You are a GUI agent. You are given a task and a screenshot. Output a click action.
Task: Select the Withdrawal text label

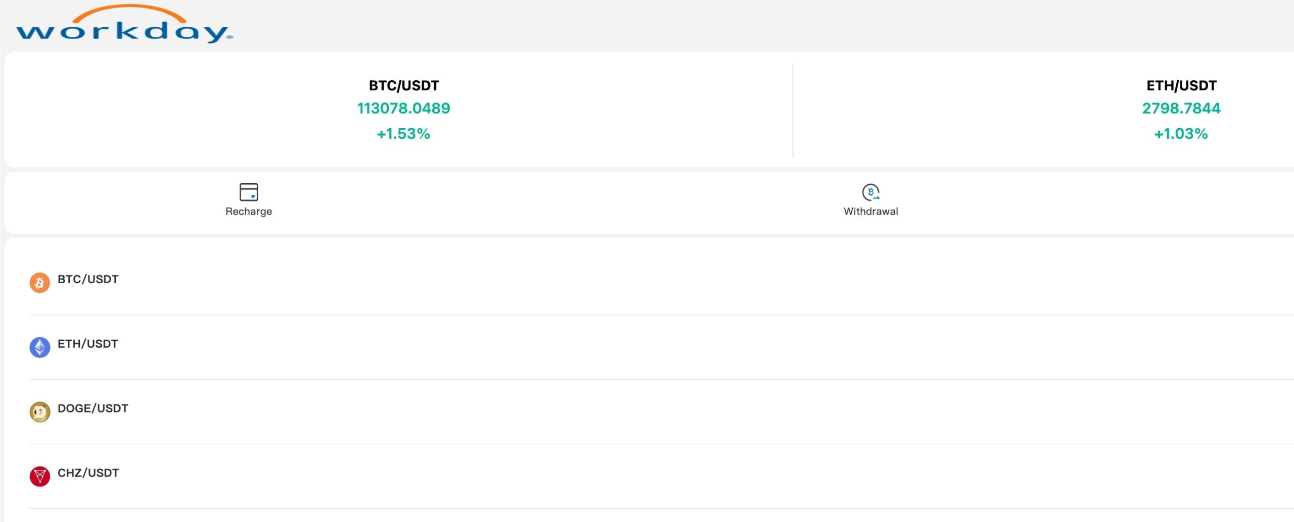click(x=870, y=212)
